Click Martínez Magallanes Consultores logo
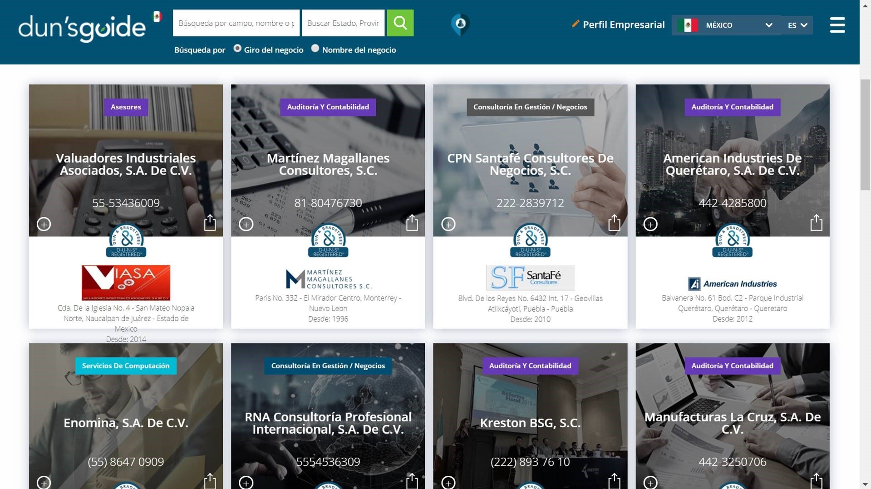 point(328,279)
